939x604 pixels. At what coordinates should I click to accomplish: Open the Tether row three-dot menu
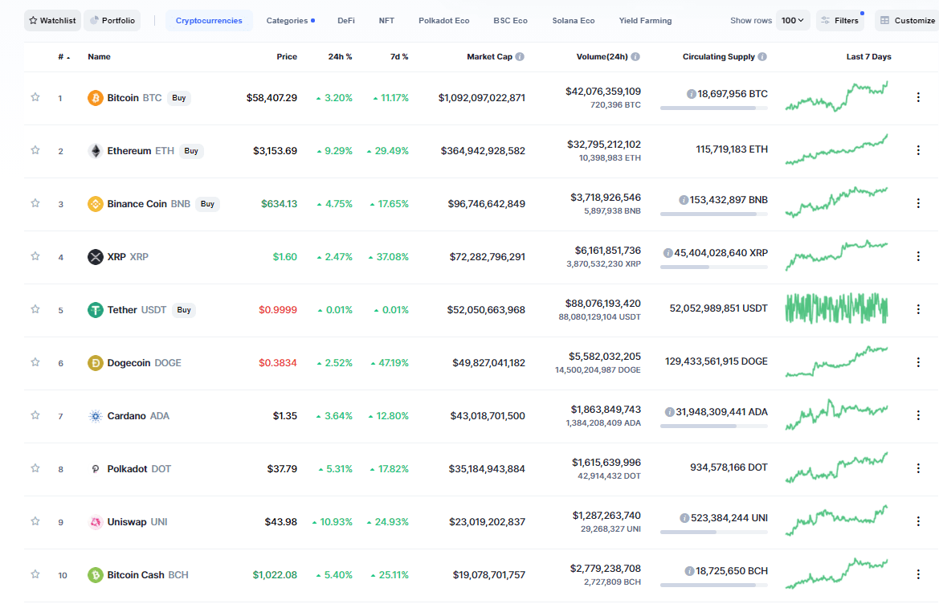[918, 309]
